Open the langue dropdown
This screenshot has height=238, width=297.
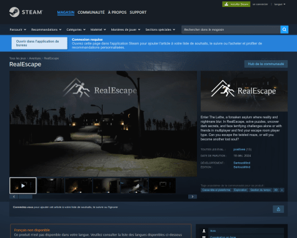pyautogui.click(x=279, y=4)
